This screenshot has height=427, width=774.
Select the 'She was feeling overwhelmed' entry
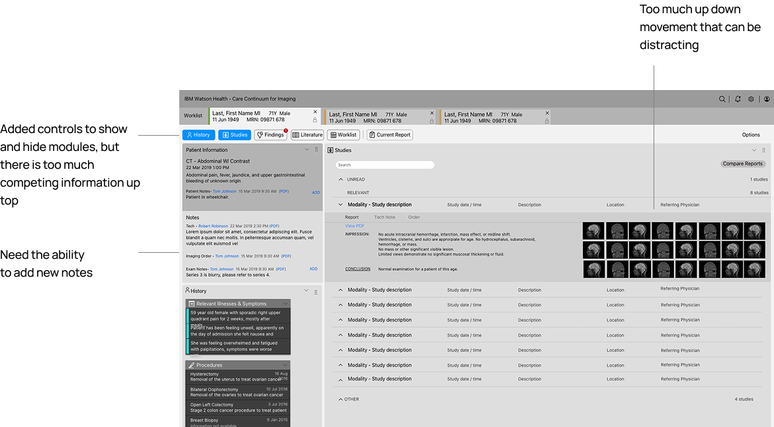point(238,346)
